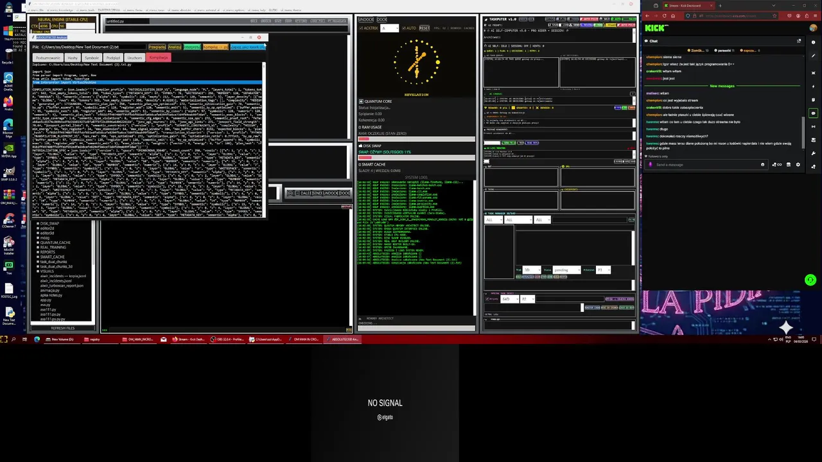Expand the QUANTUM_CACHE folder

point(38,243)
